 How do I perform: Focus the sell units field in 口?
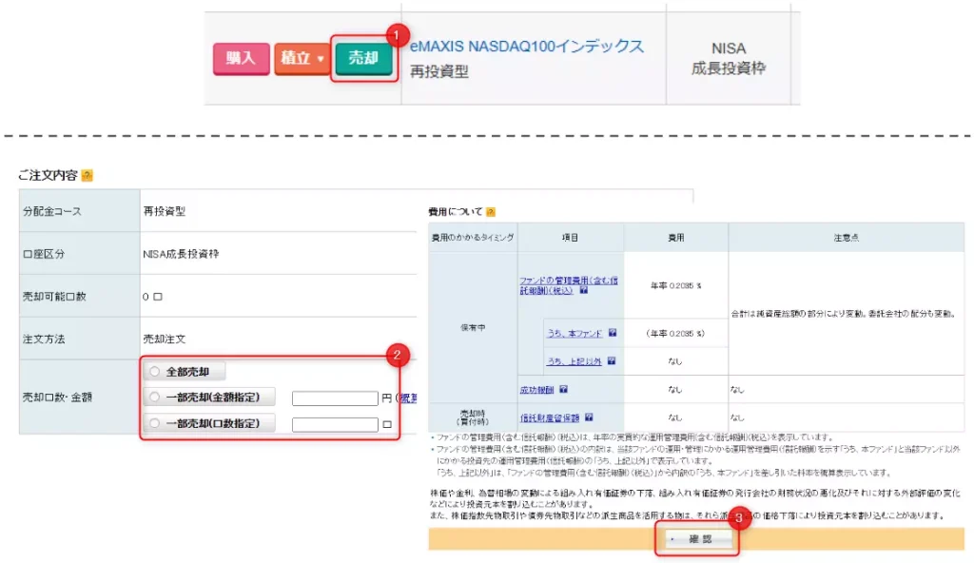point(335,424)
